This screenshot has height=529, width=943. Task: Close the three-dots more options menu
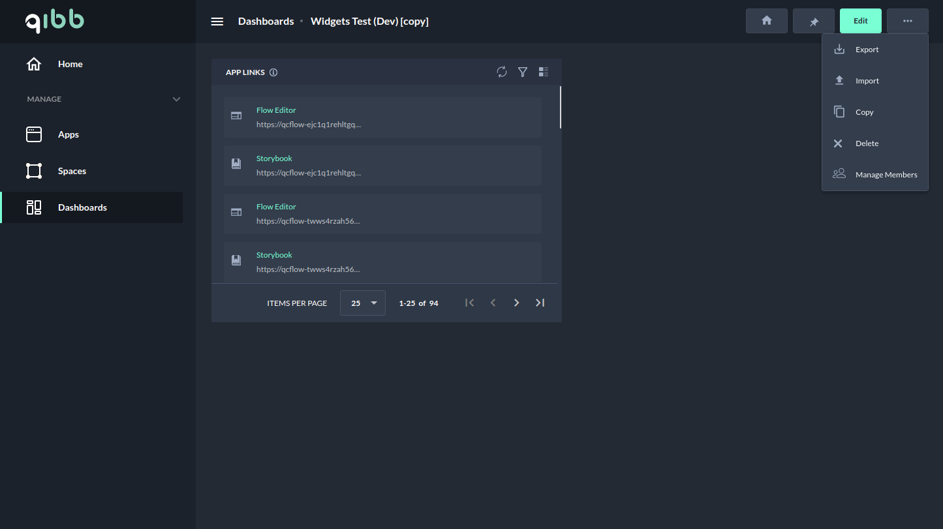[x=908, y=21]
